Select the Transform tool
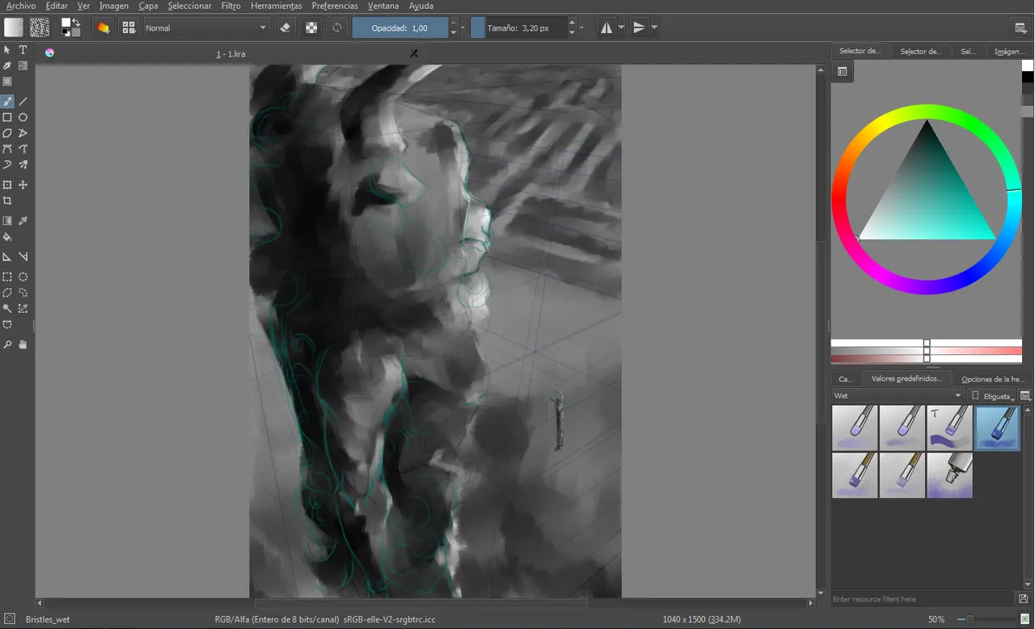Screen dimensions: 1035x629 [x=7, y=185]
